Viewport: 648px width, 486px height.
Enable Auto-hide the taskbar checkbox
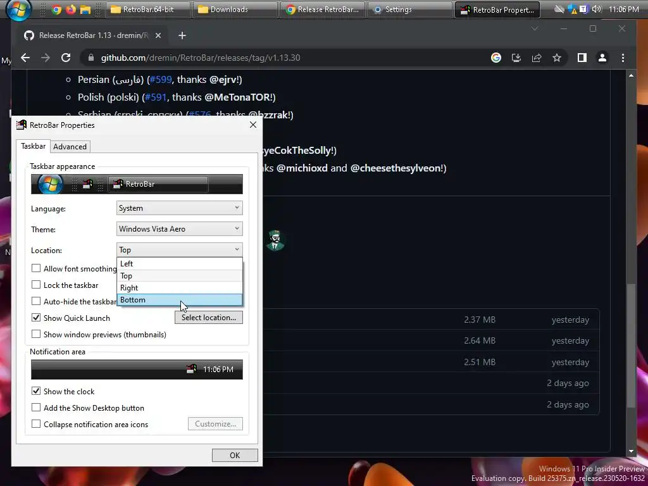pyautogui.click(x=36, y=301)
